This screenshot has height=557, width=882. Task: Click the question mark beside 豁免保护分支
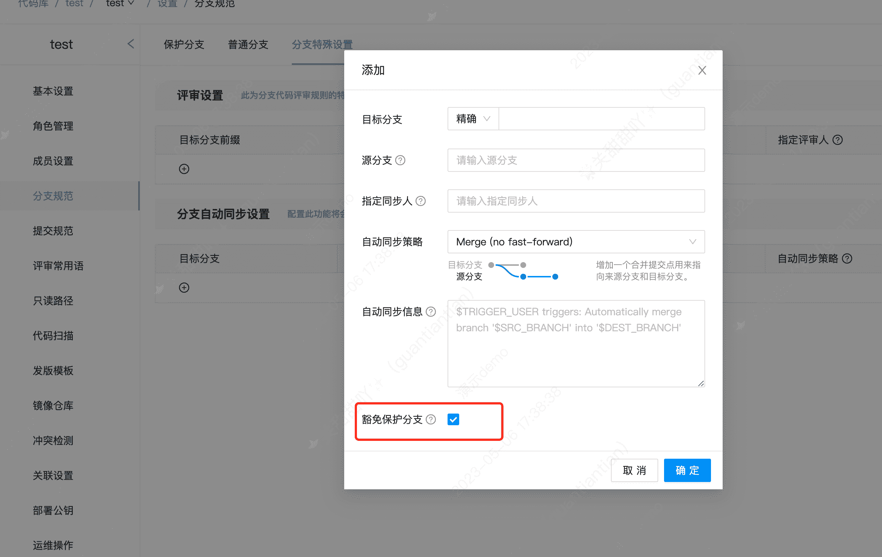click(431, 420)
